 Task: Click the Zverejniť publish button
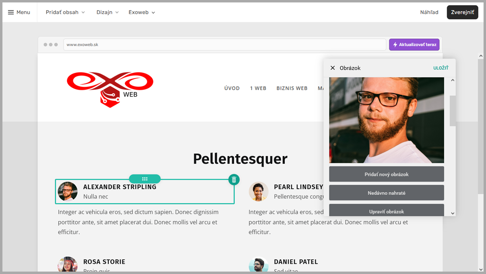463,13
